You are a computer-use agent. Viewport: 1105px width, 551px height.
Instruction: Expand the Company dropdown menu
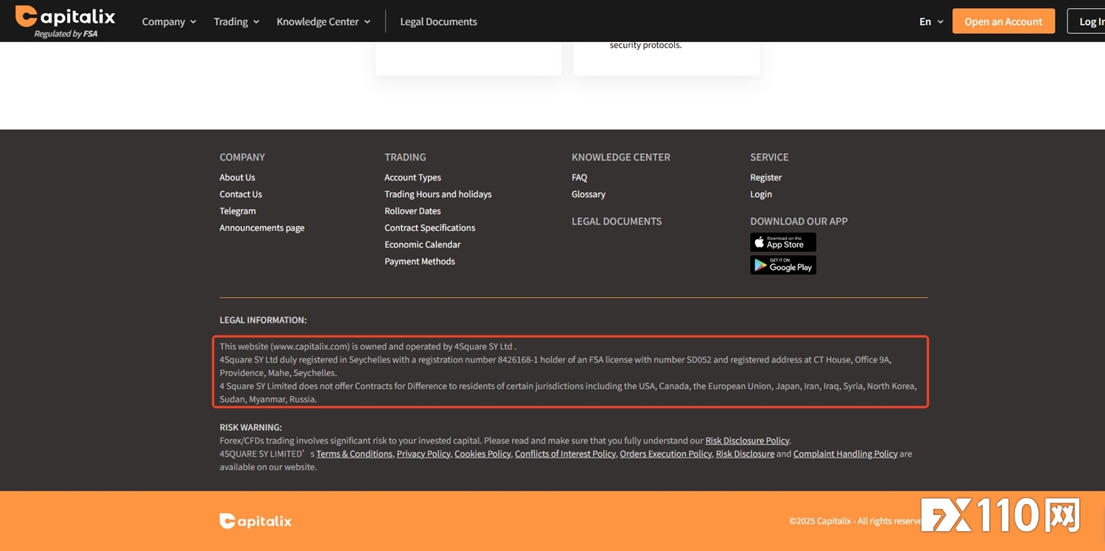coord(169,21)
